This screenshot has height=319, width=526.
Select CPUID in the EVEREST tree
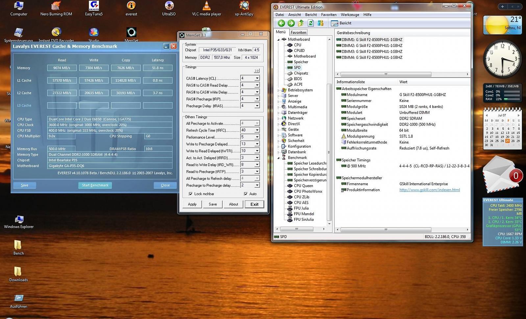pyautogui.click(x=299, y=51)
